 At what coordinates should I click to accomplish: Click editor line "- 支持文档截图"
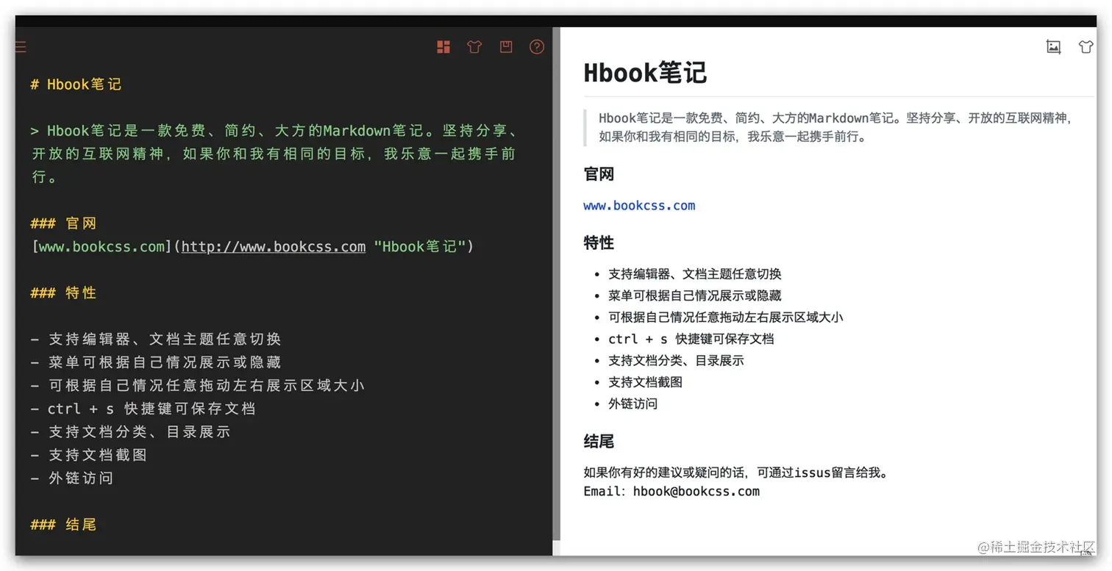(x=89, y=455)
